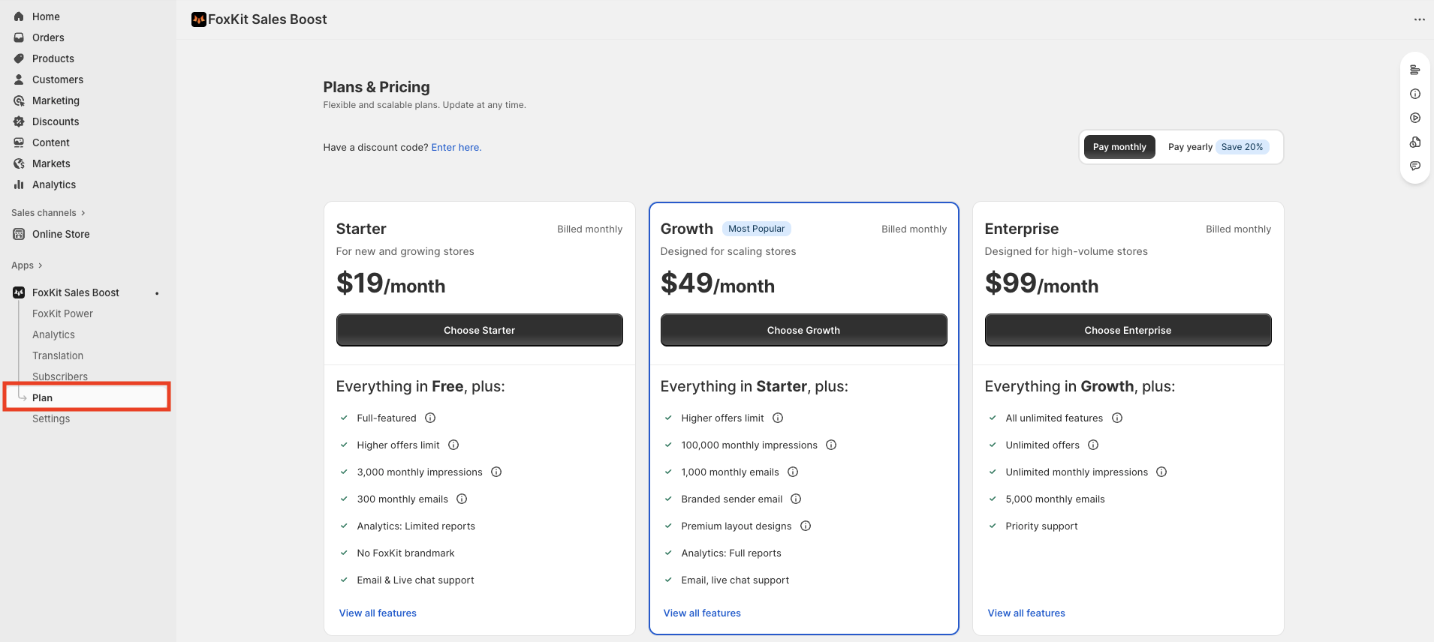This screenshot has height=642, width=1434.
Task: Click the Content icon in sidebar
Action: 19,142
